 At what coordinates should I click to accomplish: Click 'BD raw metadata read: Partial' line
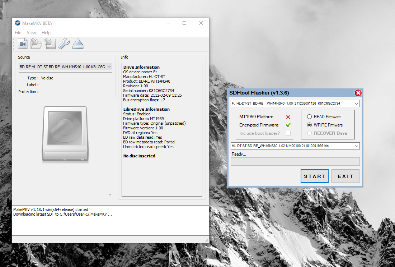pyautogui.click(x=149, y=142)
